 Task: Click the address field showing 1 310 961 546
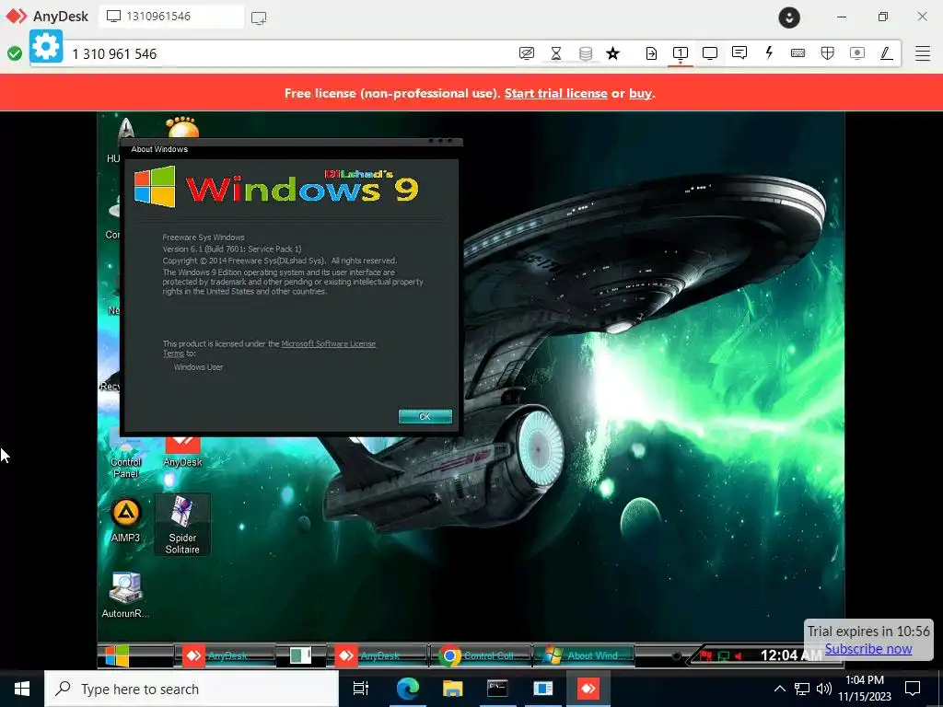(x=288, y=54)
